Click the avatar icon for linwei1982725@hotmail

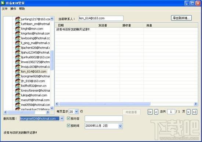click(18, 62)
